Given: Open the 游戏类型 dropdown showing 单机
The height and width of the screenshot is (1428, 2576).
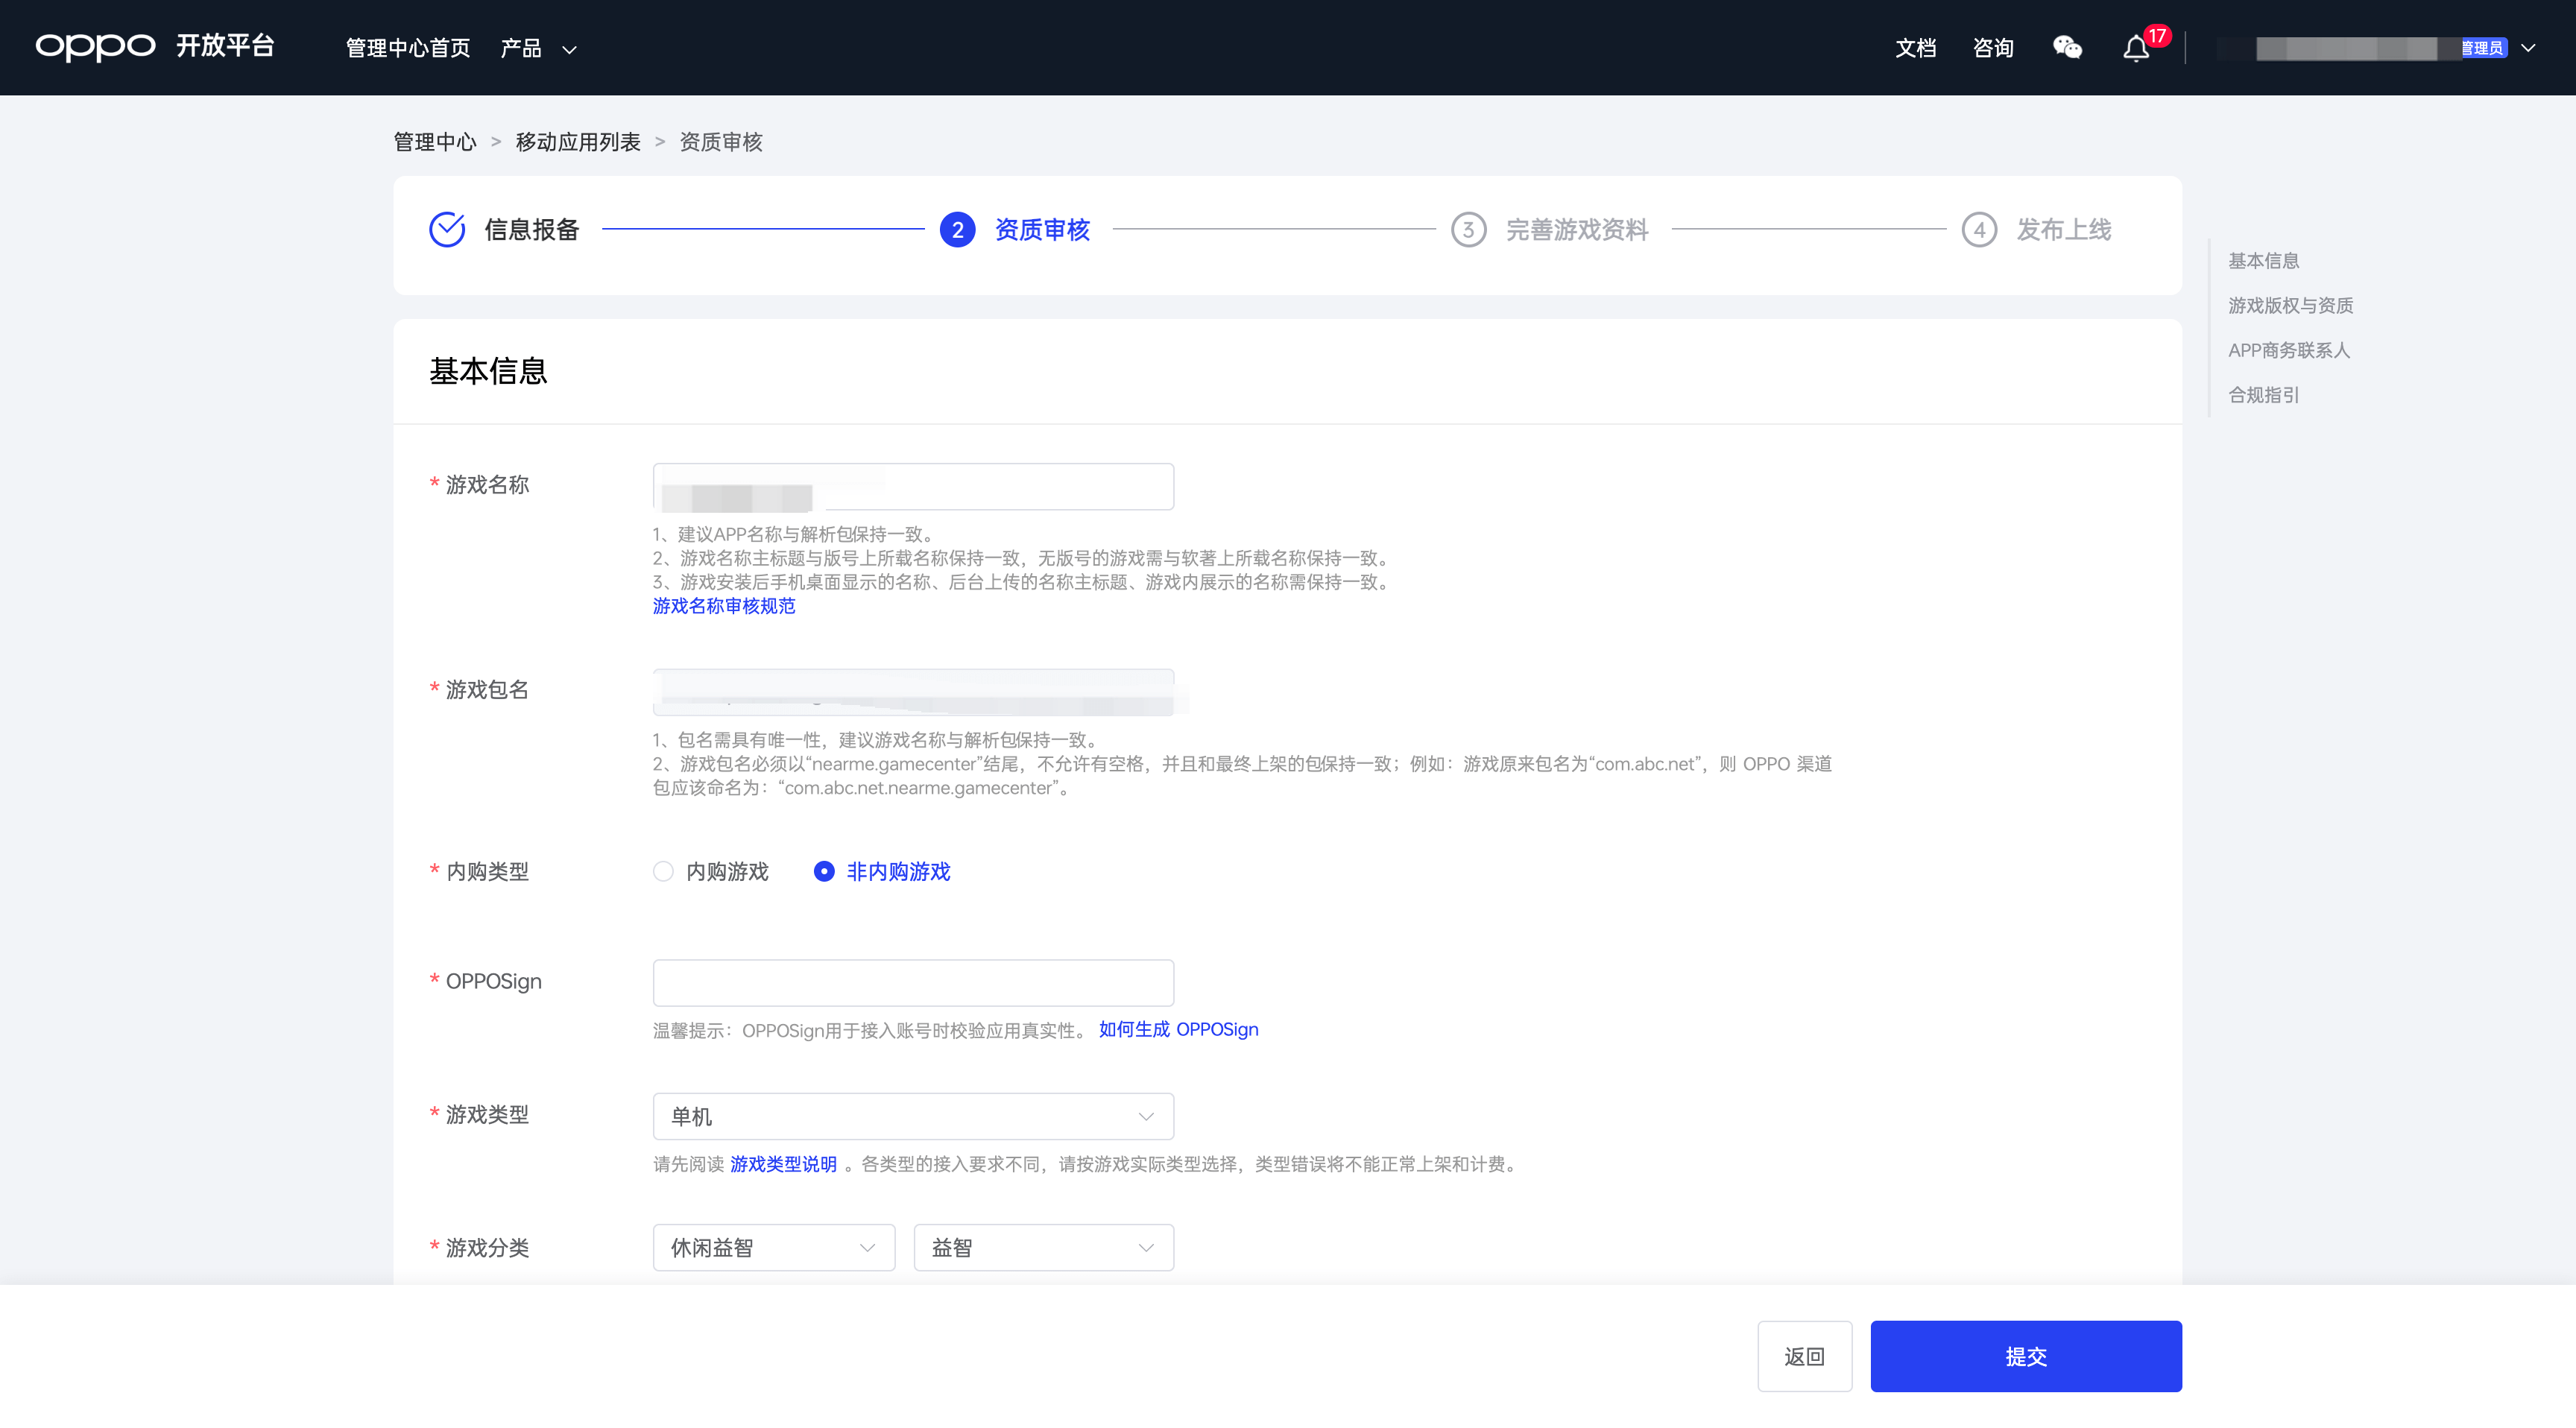Looking at the screenshot, I should click(x=913, y=1116).
